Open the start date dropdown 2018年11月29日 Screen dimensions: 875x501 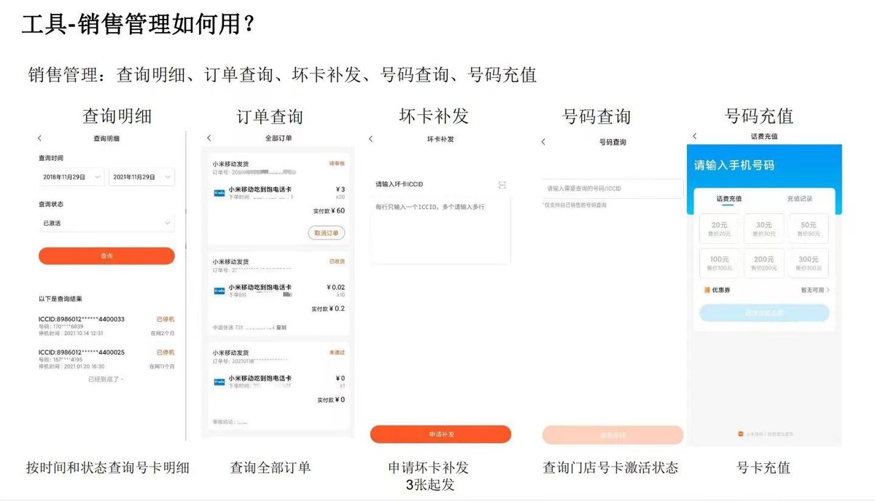click(71, 177)
